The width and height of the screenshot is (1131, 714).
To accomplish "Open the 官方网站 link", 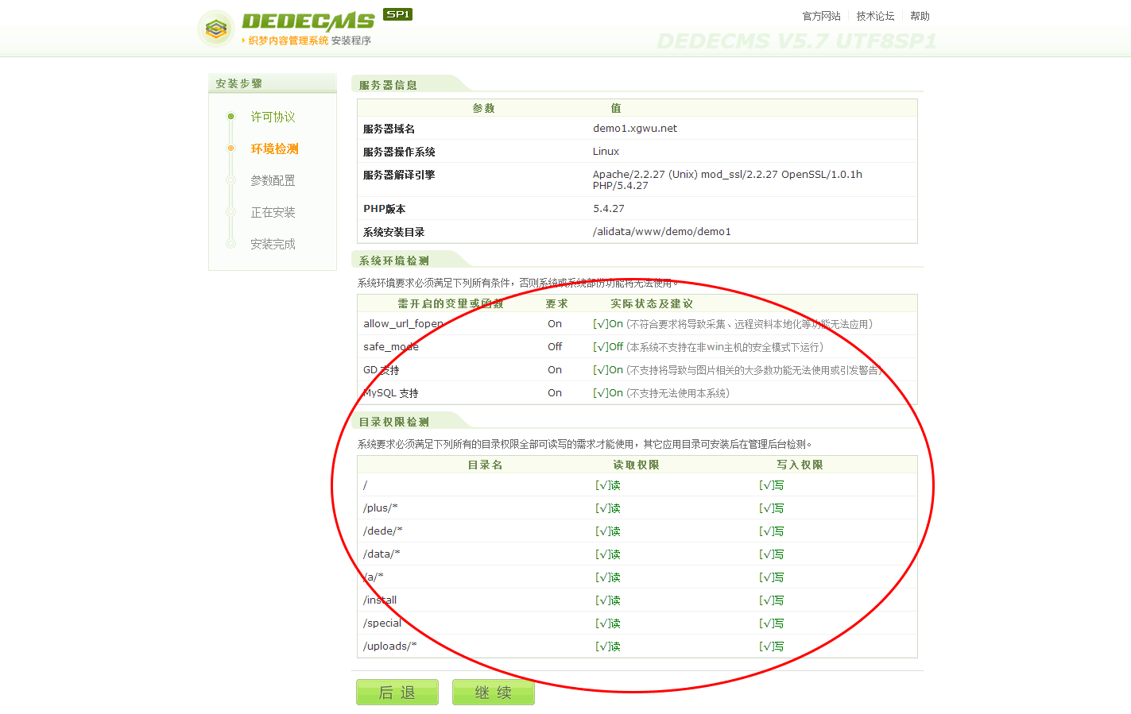I will pos(821,16).
